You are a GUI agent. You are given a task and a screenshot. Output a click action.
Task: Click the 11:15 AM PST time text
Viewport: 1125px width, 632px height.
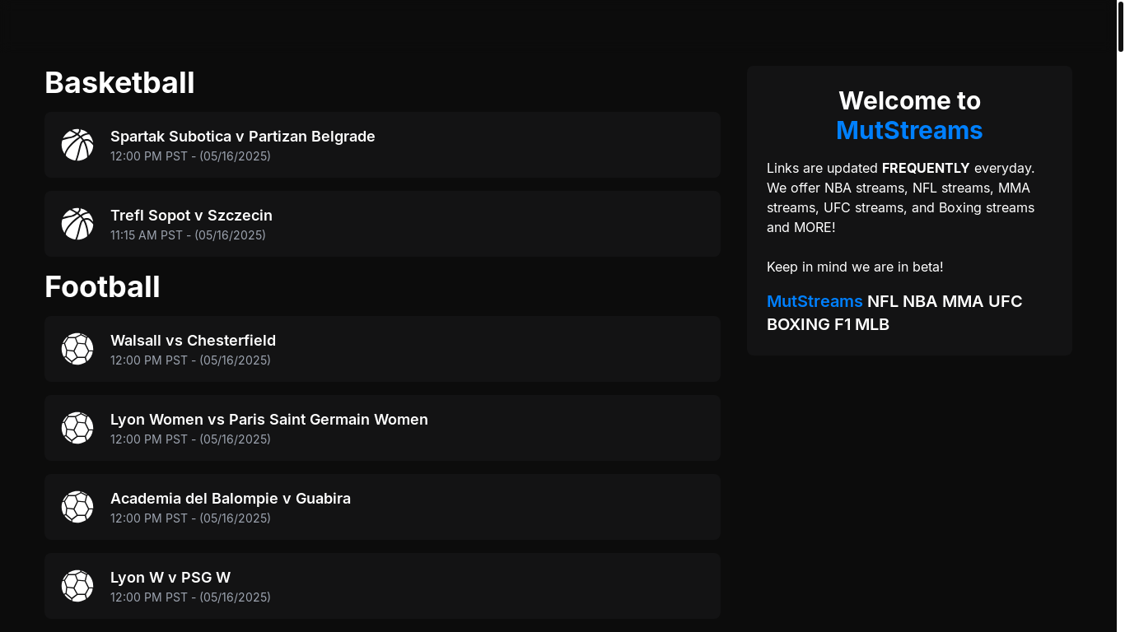click(188, 235)
